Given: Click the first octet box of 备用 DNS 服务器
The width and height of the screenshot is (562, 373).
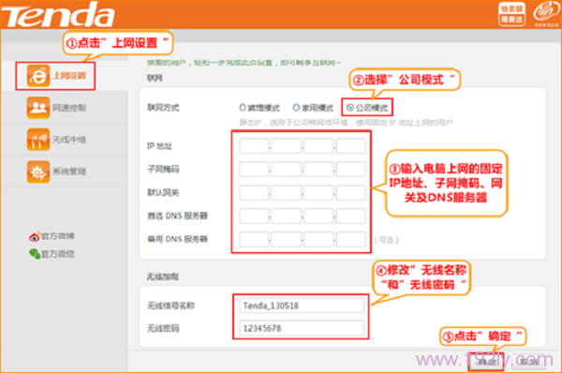Looking at the screenshot, I should pos(254,239).
